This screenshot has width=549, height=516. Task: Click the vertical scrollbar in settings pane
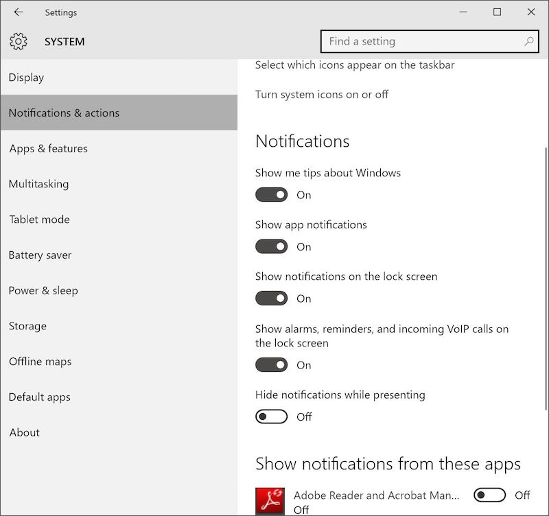coord(546,279)
